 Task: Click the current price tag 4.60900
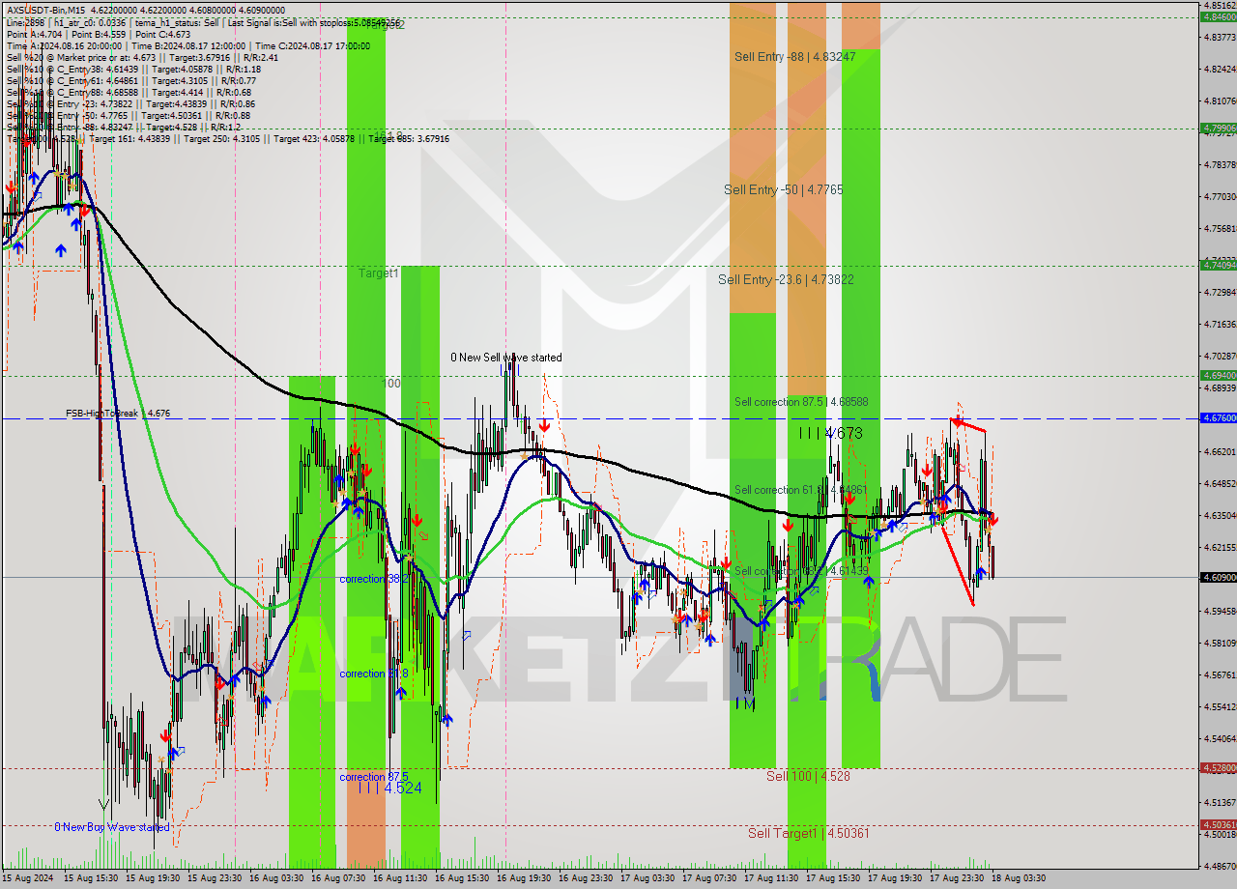[x=1218, y=577]
